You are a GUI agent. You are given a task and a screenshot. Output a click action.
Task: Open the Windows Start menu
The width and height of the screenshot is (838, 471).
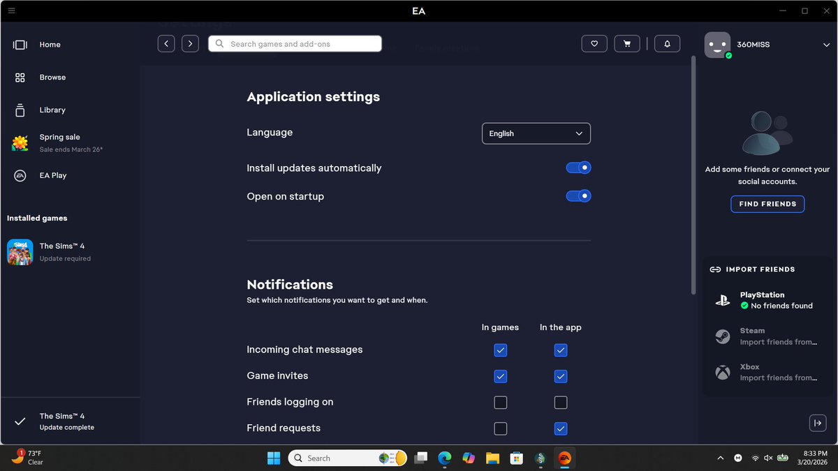coord(273,458)
